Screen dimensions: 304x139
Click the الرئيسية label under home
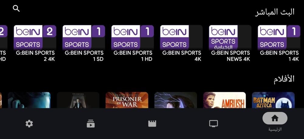coord(275,130)
